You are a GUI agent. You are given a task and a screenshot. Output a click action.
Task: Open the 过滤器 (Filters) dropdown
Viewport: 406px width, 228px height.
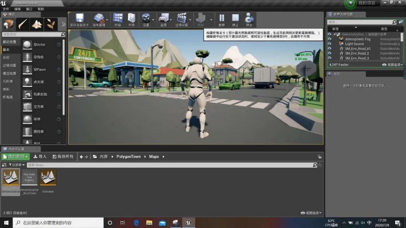pyautogui.click(x=17, y=165)
